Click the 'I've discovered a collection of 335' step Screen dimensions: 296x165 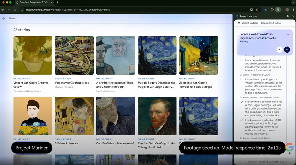click(263, 127)
